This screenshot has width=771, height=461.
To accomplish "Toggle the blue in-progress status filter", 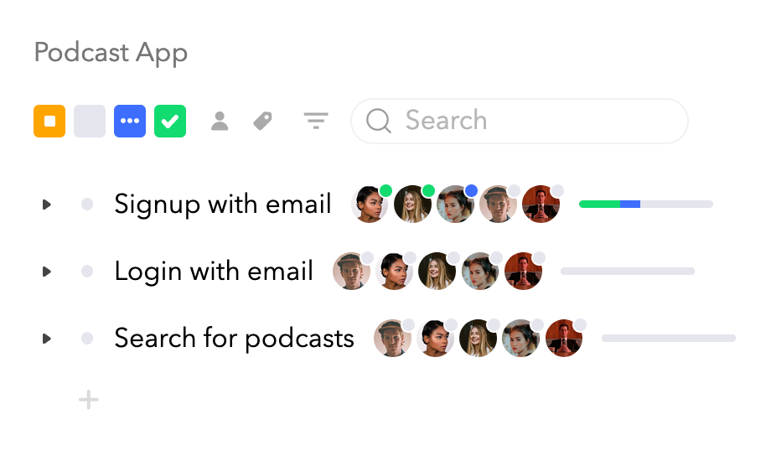I will (130, 121).
